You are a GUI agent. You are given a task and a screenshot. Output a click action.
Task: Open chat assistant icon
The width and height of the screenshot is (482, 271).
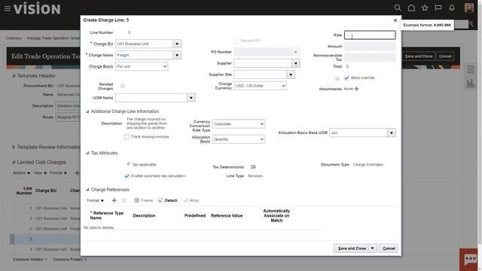coord(470,260)
